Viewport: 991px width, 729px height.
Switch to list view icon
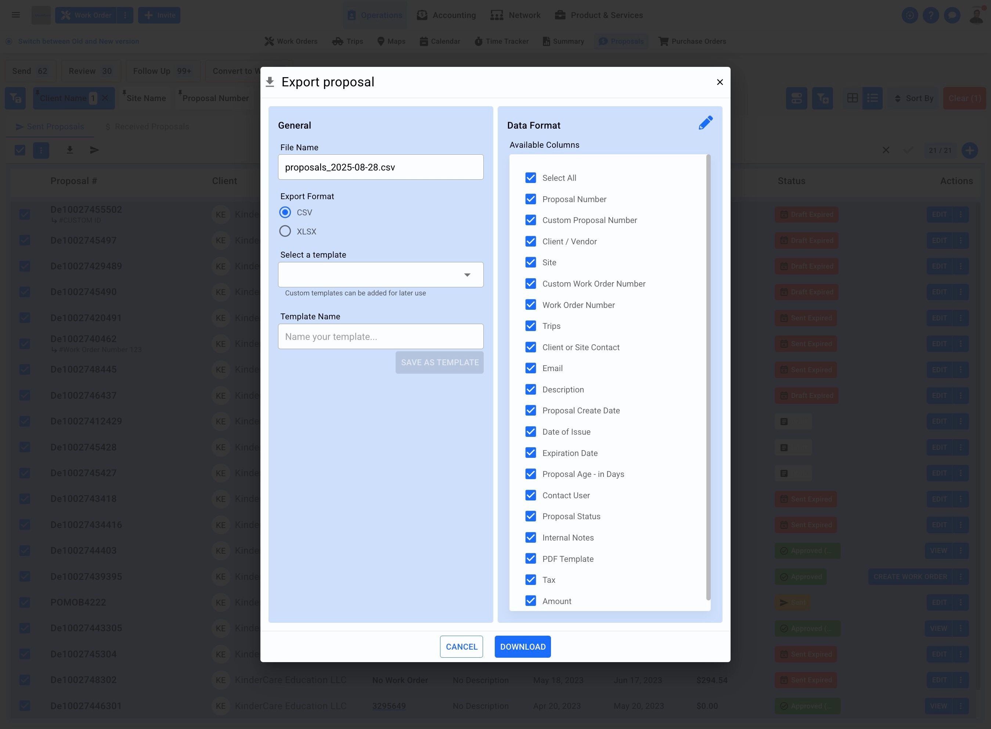(872, 98)
